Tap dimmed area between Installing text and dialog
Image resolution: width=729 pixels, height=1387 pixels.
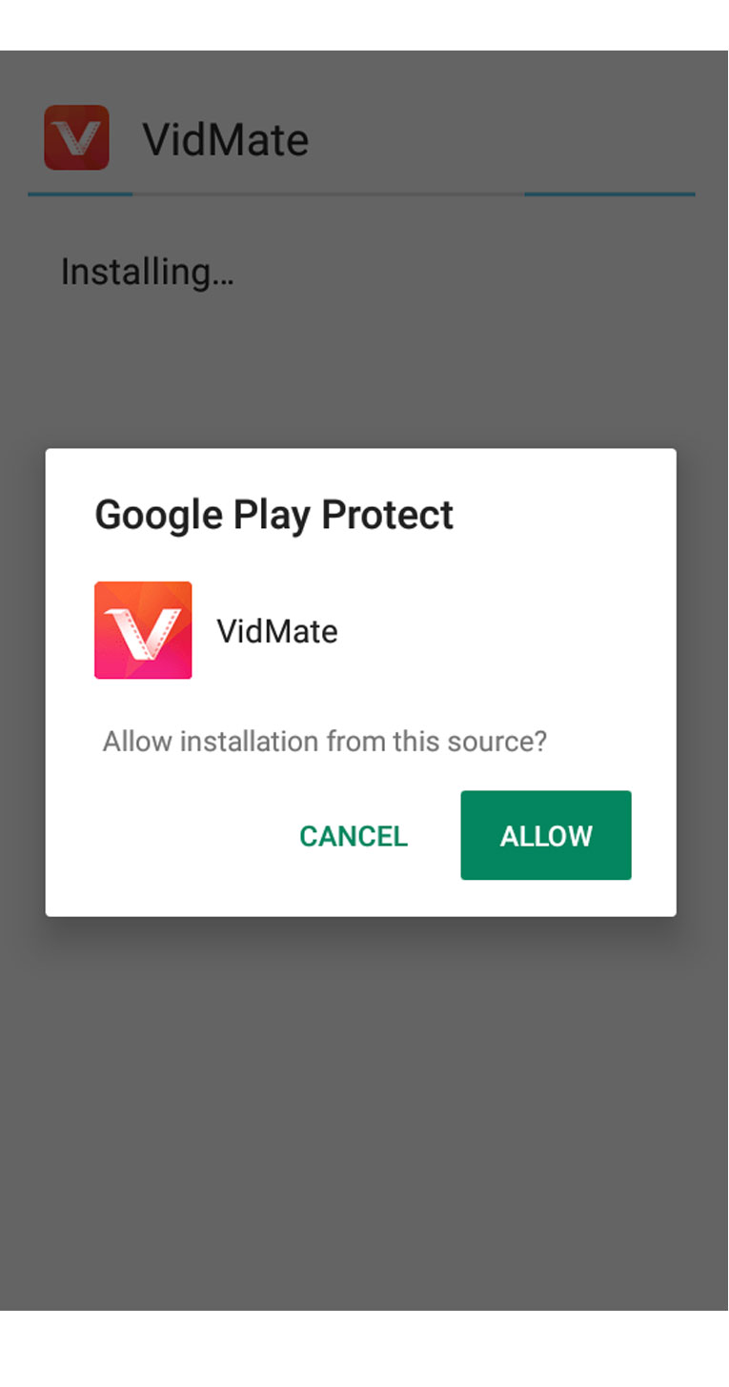(x=364, y=372)
